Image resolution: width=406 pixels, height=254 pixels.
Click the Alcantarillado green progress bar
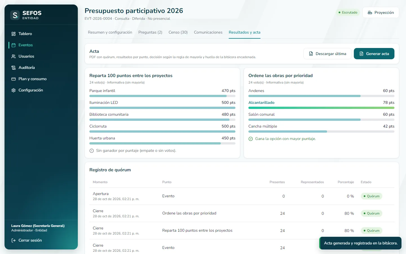coord(321,108)
